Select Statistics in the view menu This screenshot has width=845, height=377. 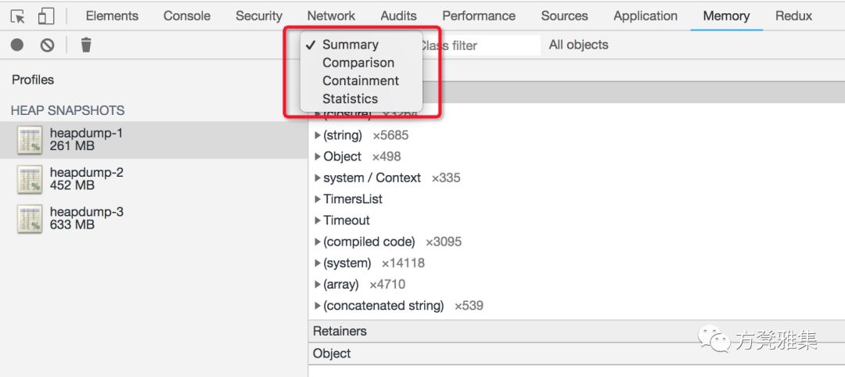350,99
